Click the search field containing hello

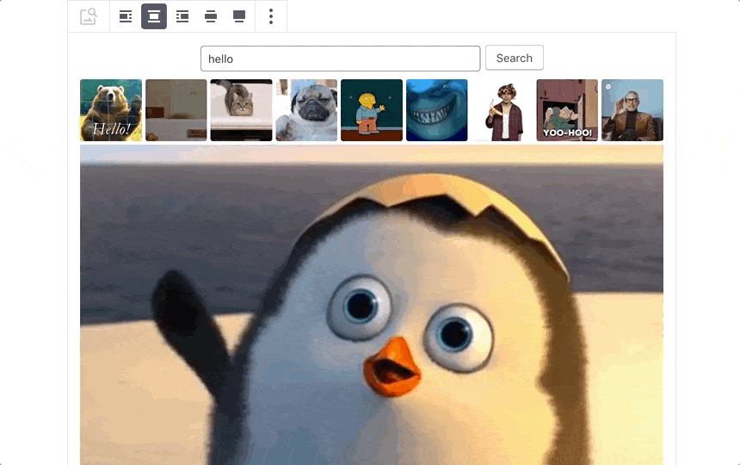tap(340, 59)
